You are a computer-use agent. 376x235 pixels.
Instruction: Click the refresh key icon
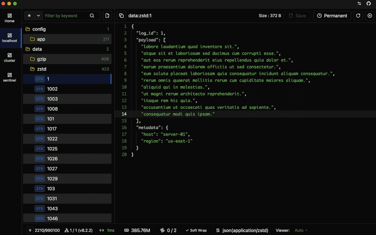pyautogui.click(x=358, y=16)
